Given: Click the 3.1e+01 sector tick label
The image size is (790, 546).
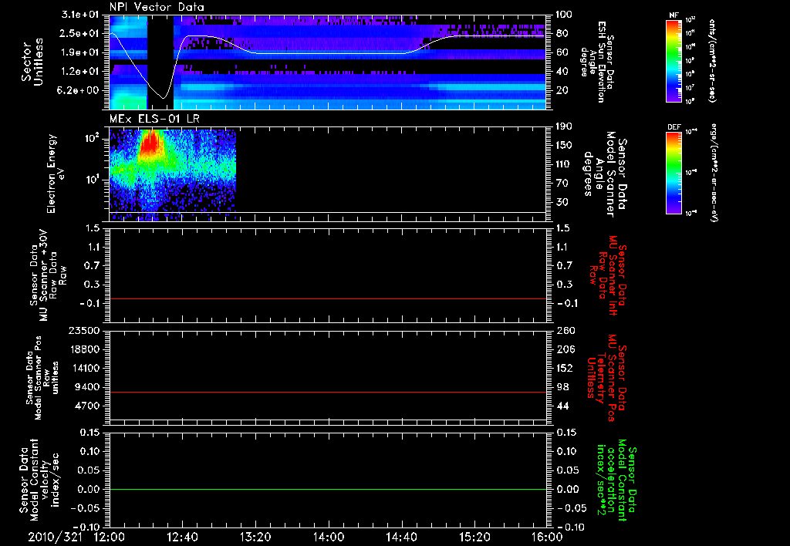Looking at the screenshot, I should [x=79, y=15].
